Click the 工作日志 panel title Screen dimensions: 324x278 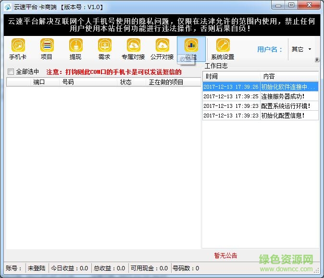[x=216, y=66]
